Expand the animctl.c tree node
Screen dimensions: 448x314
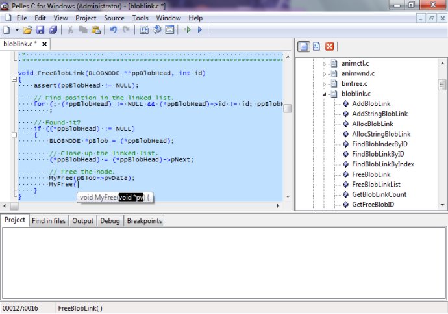pos(325,64)
